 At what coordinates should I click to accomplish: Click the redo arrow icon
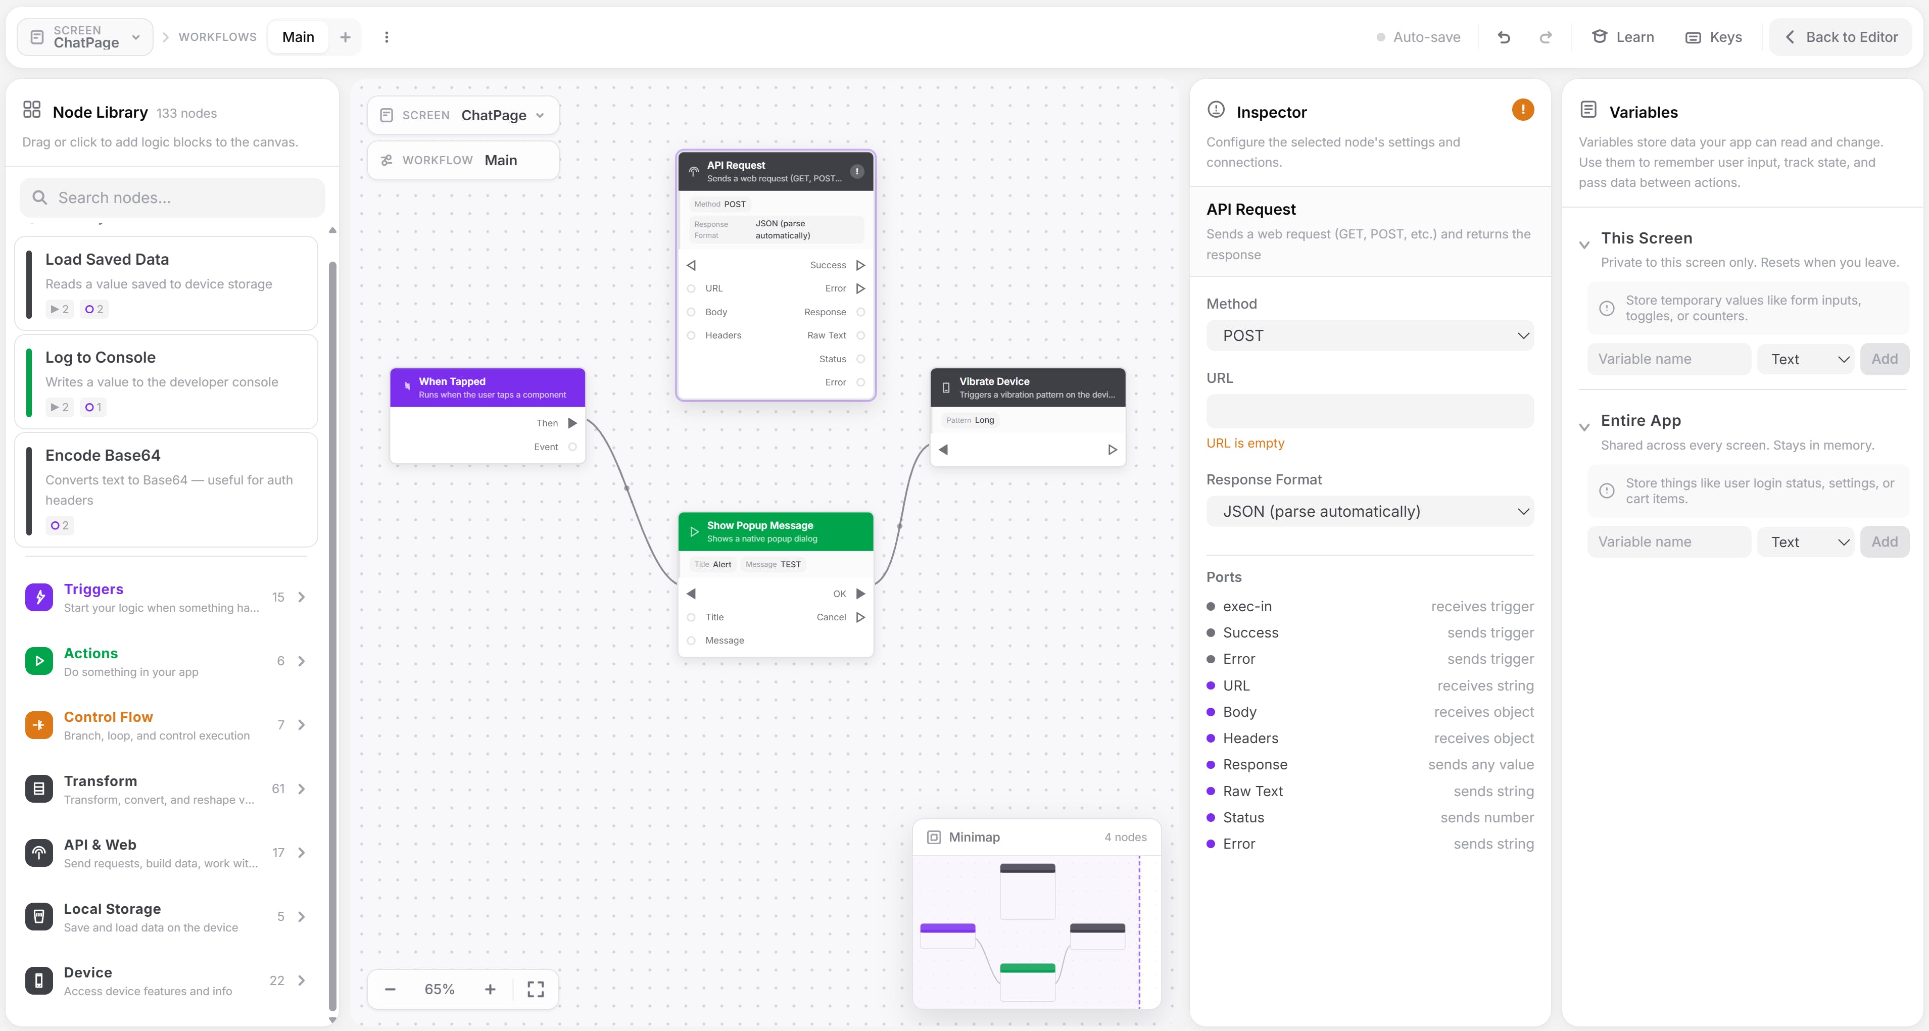(x=1546, y=37)
